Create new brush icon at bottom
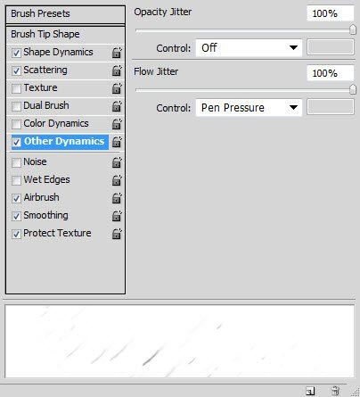This screenshot has width=360, height=397. click(310, 391)
